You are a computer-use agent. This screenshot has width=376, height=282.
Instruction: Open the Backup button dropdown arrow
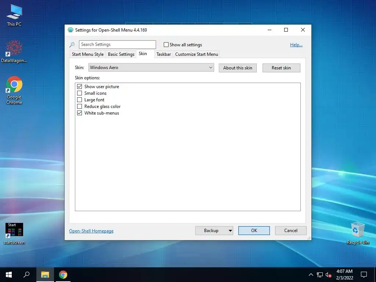click(x=230, y=231)
